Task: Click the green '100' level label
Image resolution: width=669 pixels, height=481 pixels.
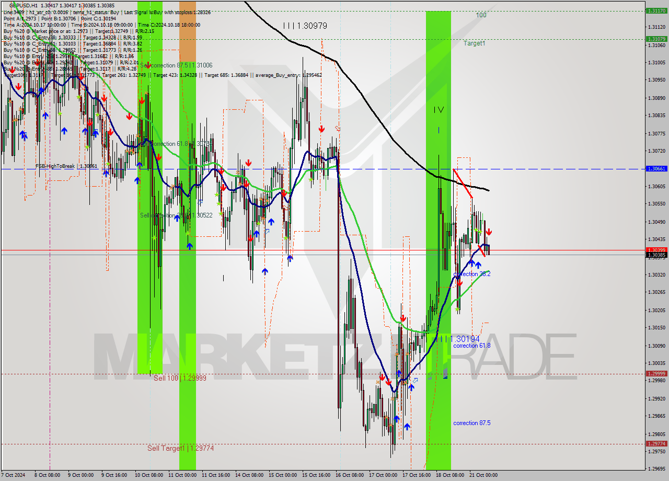Action: pyautogui.click(x=481, y=15)
